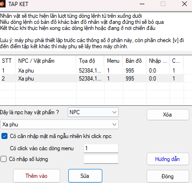The image size is (192, 183).
Task: Open the Hướng dẫn guide button
Action: [168, 159]
